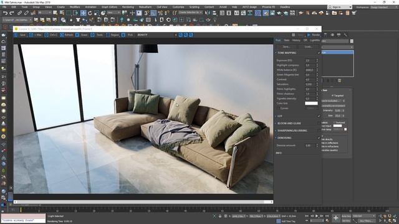Switch to the History tab
Image resolution: width=399 pixels, height=224 pixels.
tap(296, 40)
